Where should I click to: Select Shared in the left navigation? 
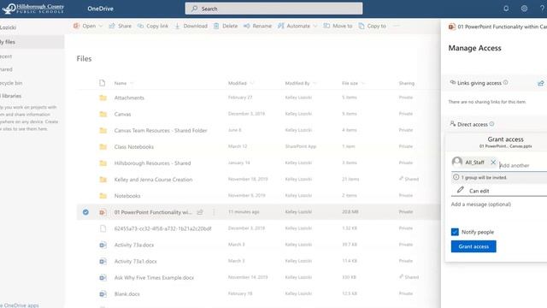6,69
